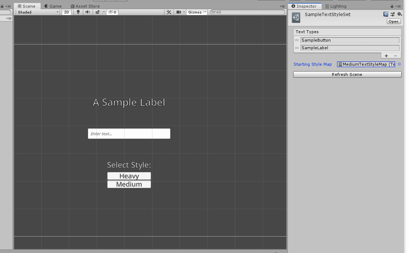Open the left panel options menu at the top
This screenshot has width=409, height=253.
(8, 6)
